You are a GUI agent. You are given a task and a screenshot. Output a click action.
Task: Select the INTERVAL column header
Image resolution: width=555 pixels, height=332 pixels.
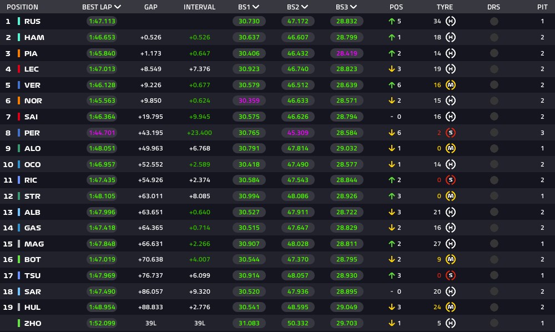click(199, 7)
